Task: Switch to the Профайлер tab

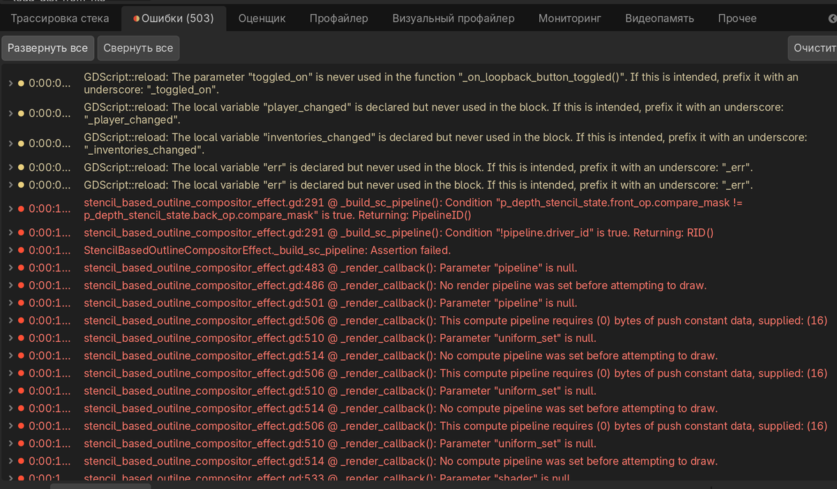Action: tap(339, 18)
